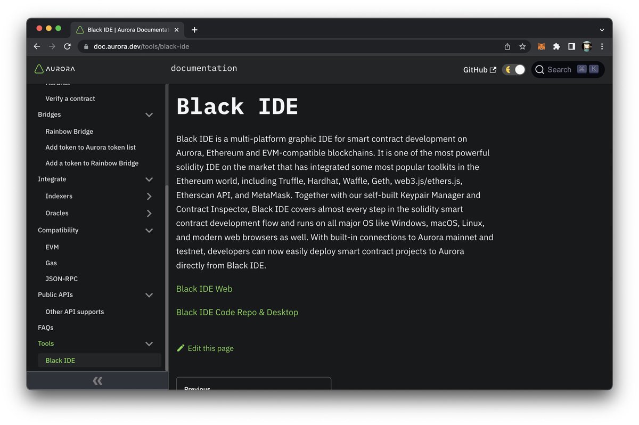The height and width of the screenshot is (425, 639).
Task: Click the Aurora logo in the header
Action: tap(39, 68)
